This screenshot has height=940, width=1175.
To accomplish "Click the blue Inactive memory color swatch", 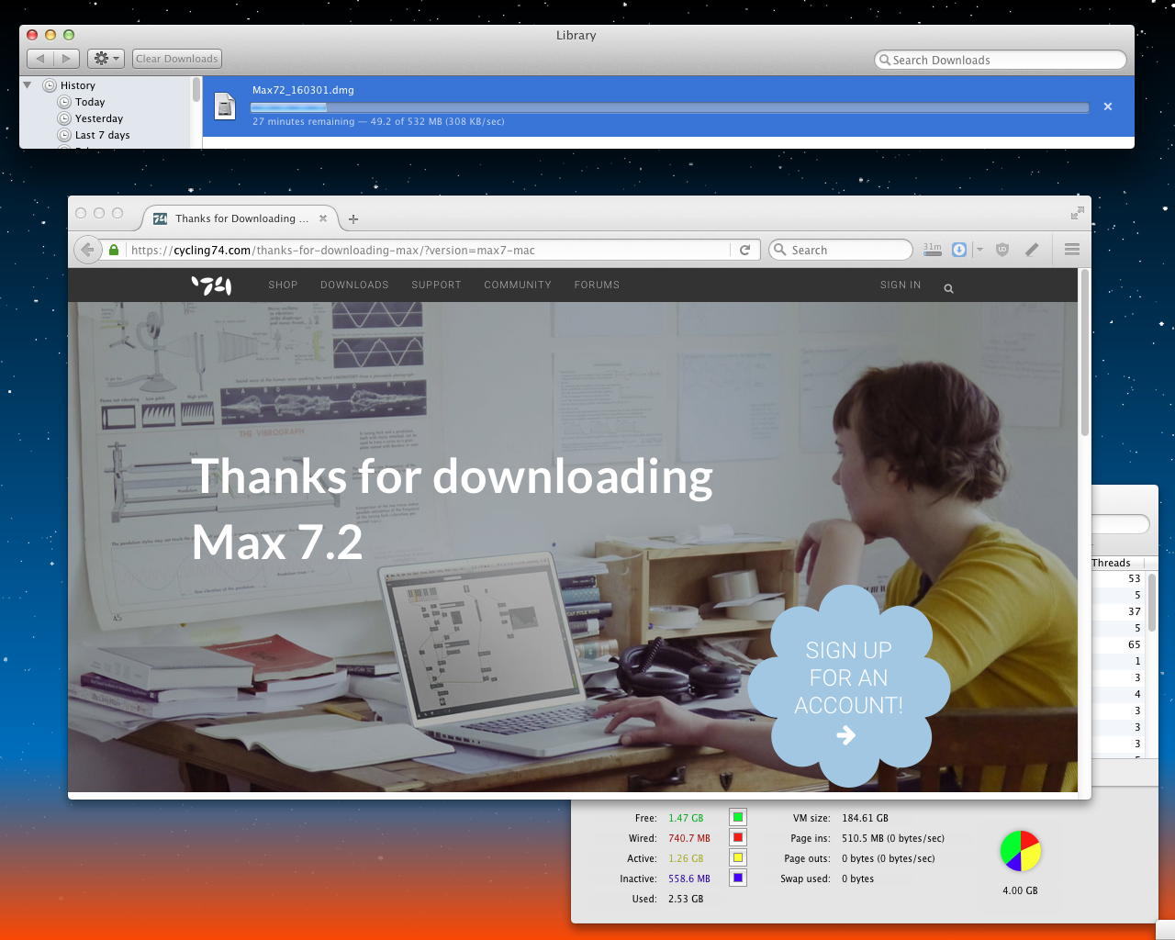I will pyautogui.click(x=737, y=878).
